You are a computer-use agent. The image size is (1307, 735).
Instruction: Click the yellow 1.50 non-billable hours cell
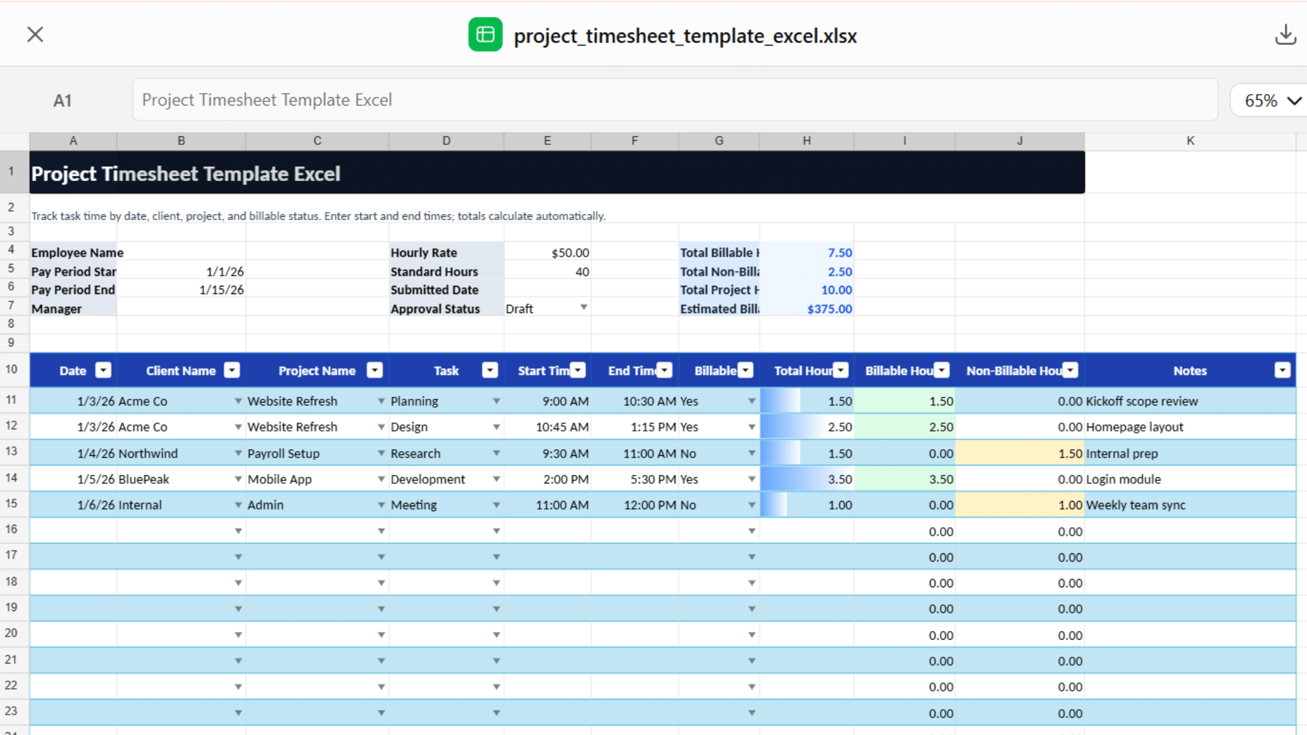pos(1020,453)
